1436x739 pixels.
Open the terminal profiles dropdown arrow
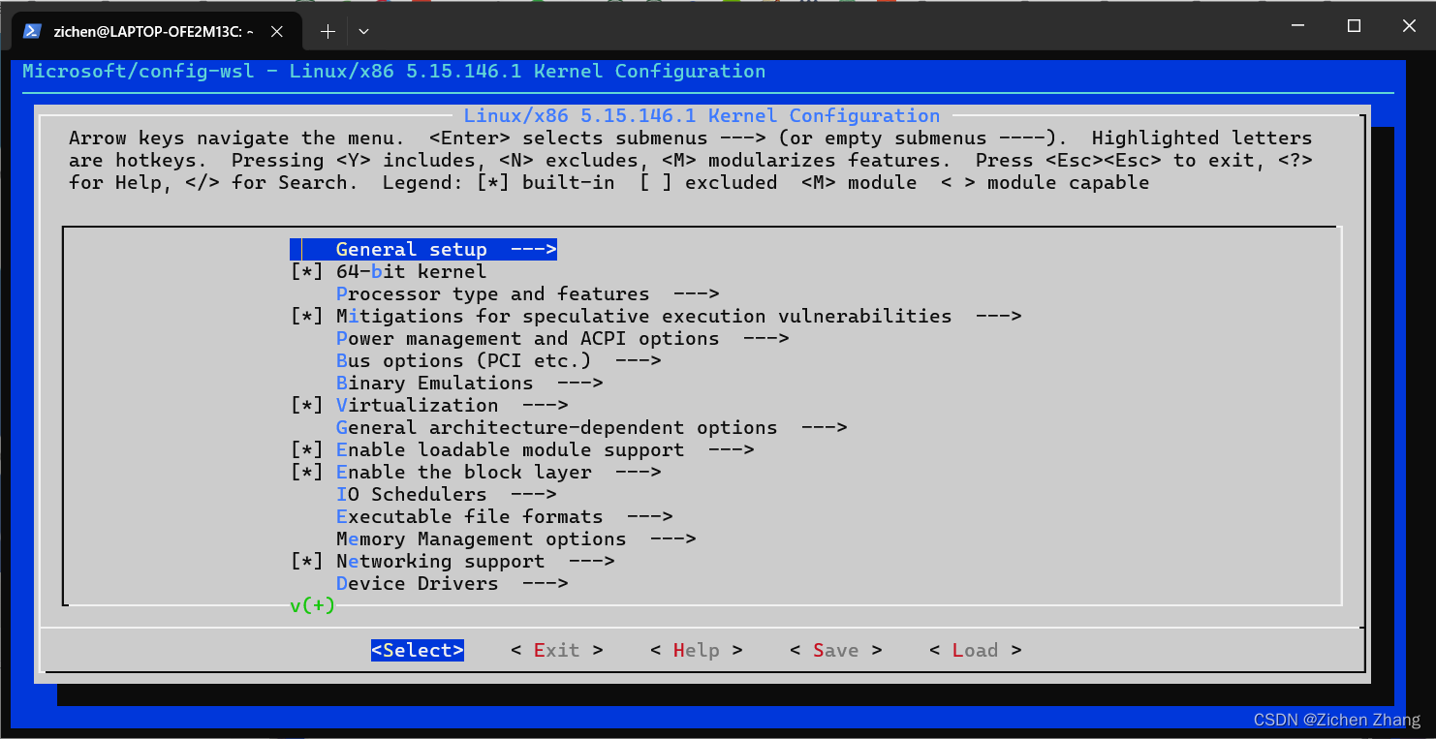coord(363,31)
